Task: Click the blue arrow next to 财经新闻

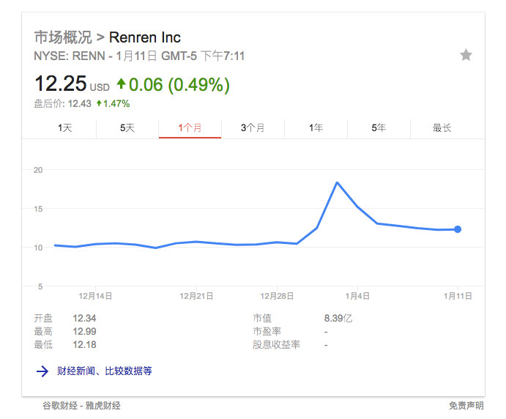Action: (x=42, y=371)
